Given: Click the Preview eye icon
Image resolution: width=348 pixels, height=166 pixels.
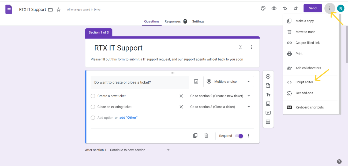Looking at the screenshot, I should tap(274, 8).
